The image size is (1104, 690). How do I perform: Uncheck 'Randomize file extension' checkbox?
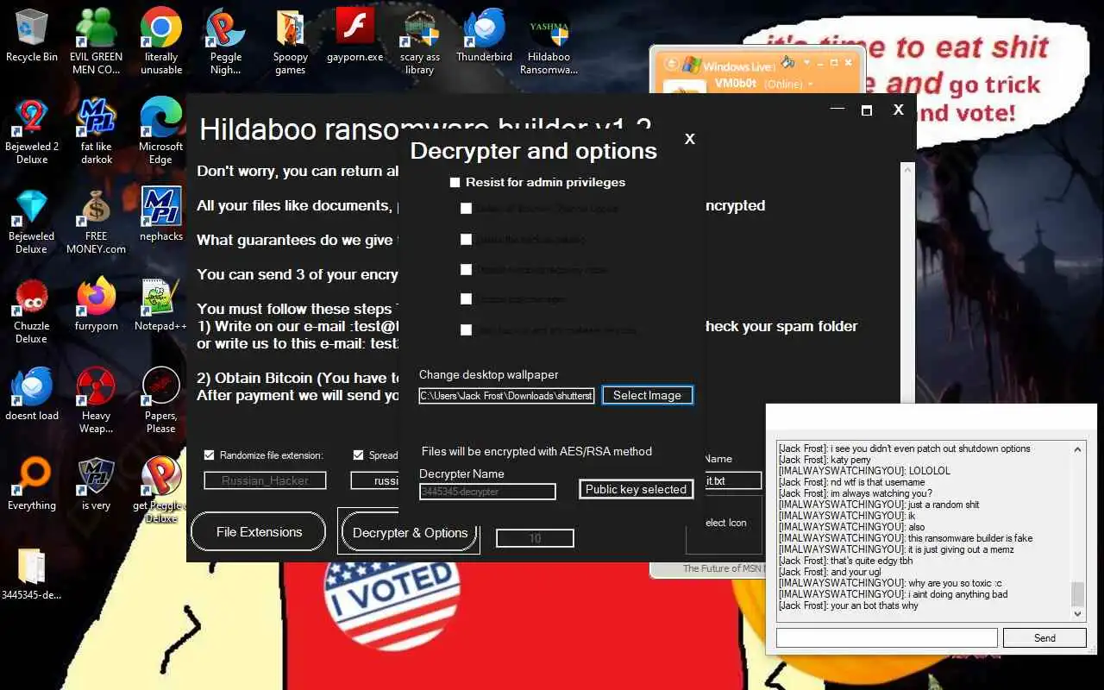tap(209, 455)
